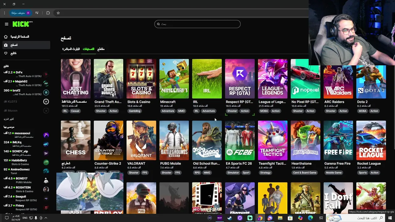Focus the search field at the top

(x=197, y=24)
